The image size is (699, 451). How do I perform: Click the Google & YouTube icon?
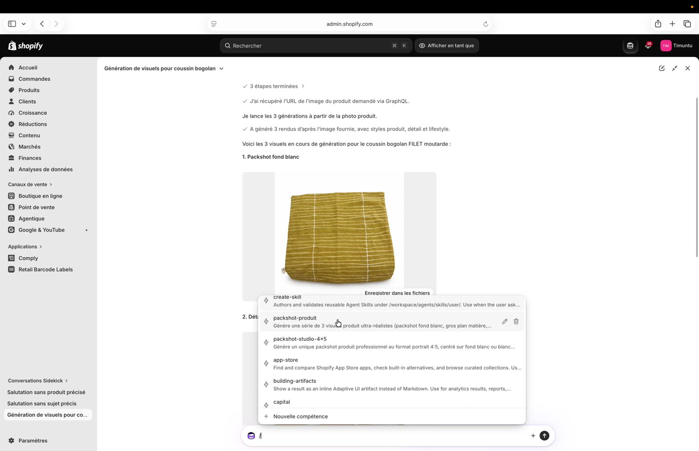coord(11,230)
